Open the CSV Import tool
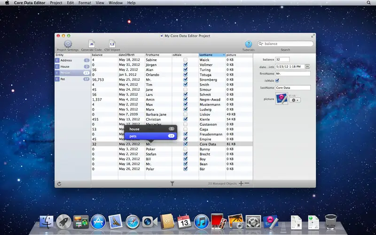 coord(112,44)
